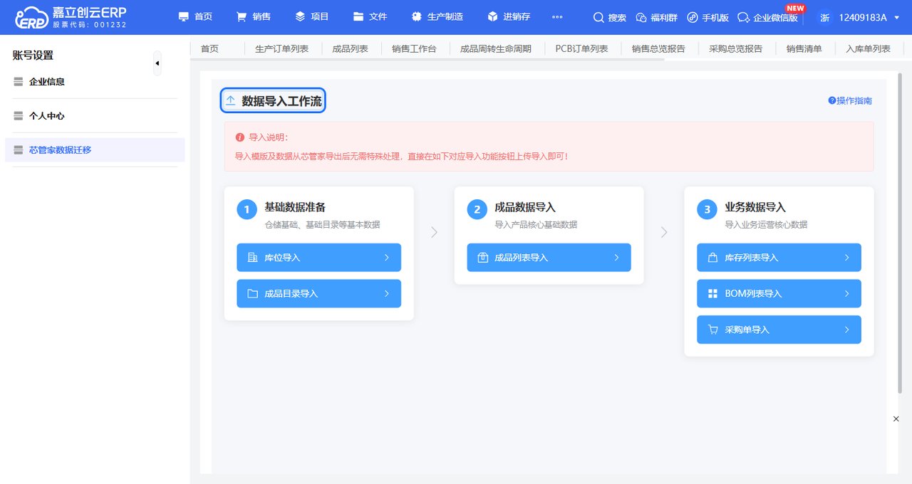Click the chevron on 库存列表导入
This screenshot has width=912, height=484.
tap(847, 258)
